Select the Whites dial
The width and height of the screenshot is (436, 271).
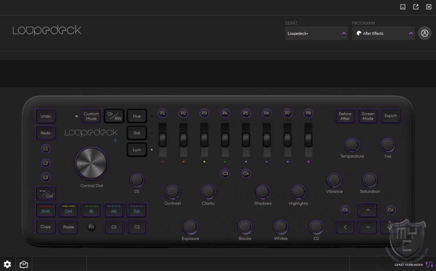pos(280,227)
